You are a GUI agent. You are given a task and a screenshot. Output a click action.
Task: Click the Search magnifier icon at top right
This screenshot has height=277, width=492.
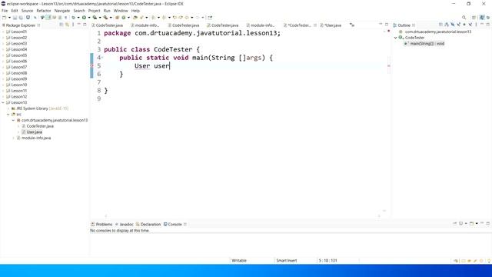(x=464, y=18)
